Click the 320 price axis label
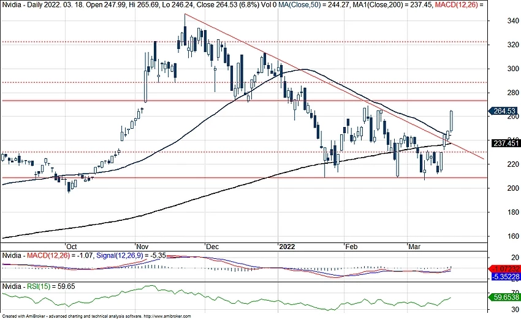Viewport: 521px width, 319px height. point(513,45)
